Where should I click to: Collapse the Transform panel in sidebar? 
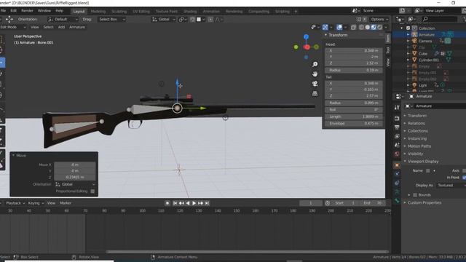338,35
